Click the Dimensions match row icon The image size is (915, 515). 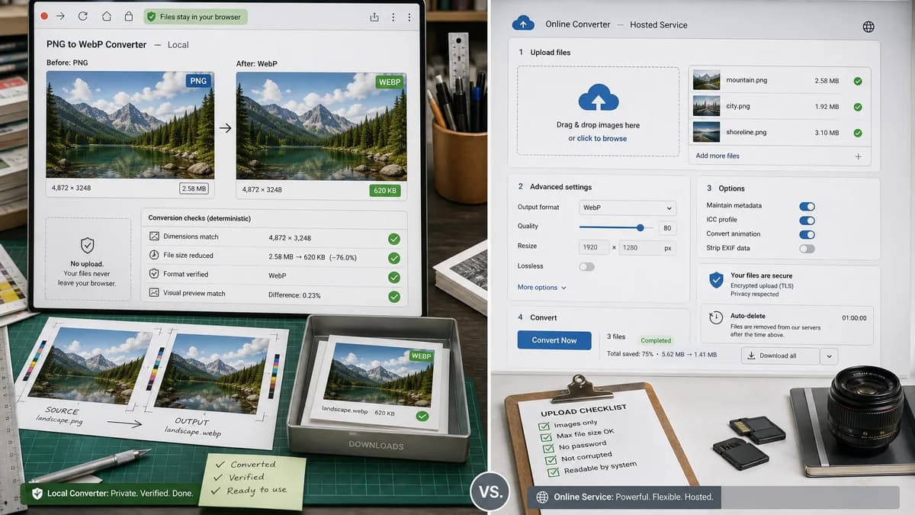(x=155, y=237)
